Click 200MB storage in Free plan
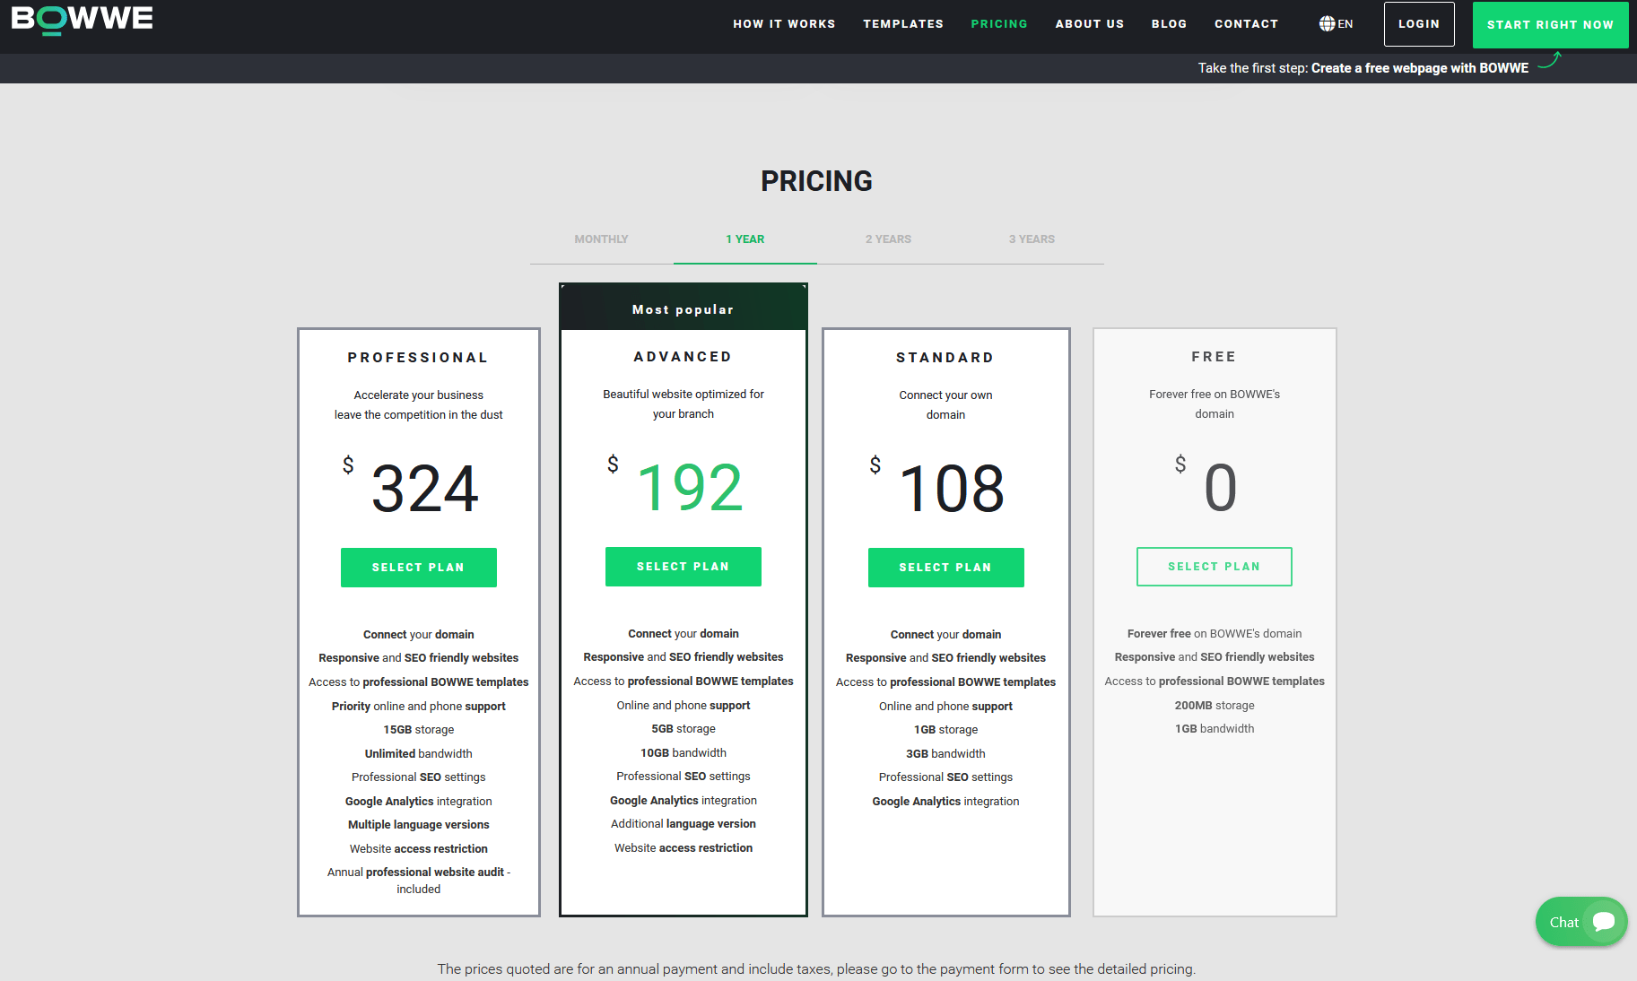 1215,706
